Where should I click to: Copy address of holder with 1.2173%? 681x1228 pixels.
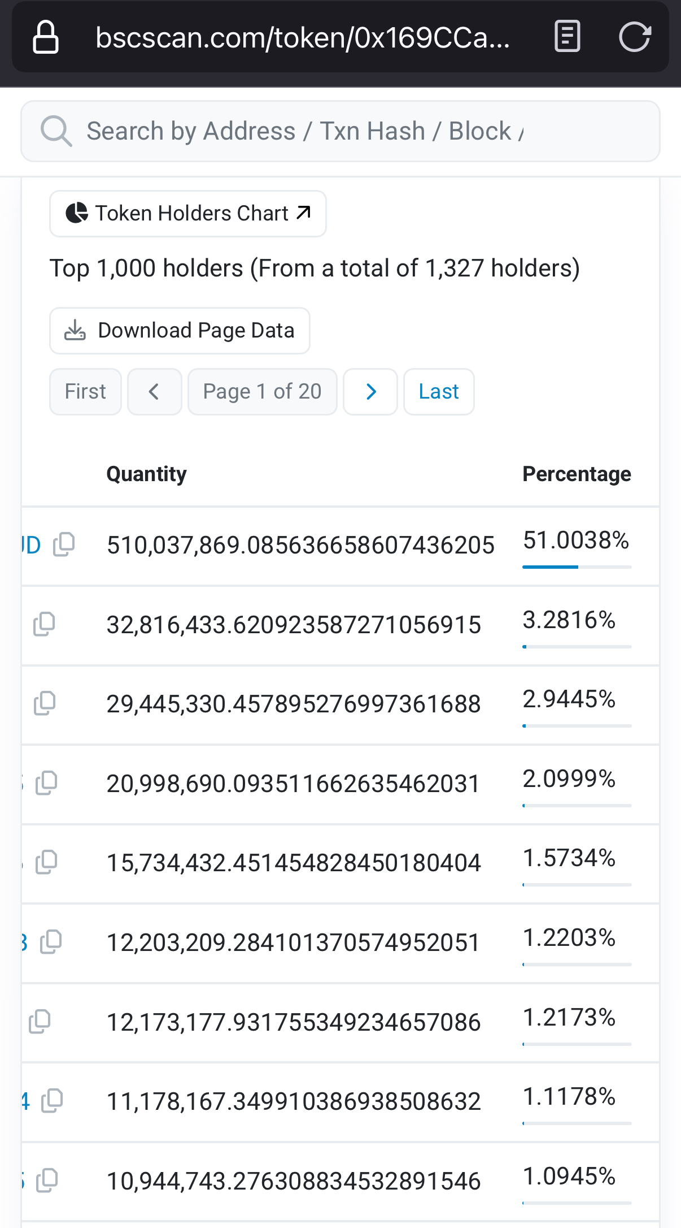[x=40, y=1022]
